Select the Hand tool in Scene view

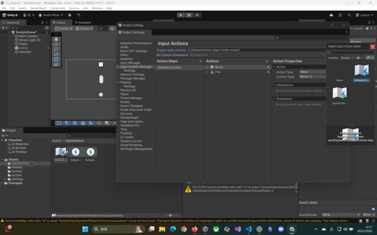[x=56, y=39]
